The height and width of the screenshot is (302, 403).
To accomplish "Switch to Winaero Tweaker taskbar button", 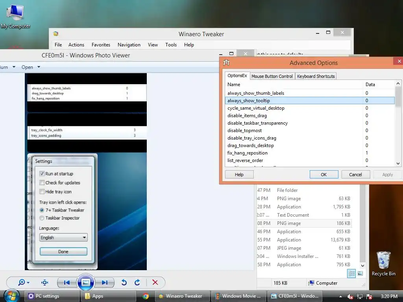I will pos(183,296).
